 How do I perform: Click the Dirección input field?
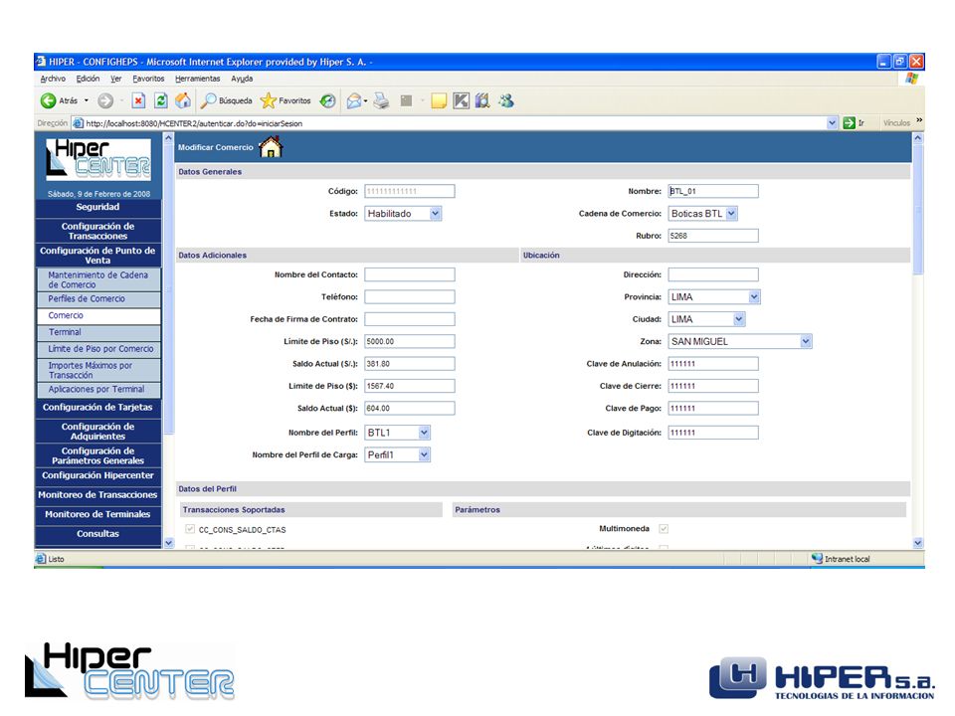713,274
